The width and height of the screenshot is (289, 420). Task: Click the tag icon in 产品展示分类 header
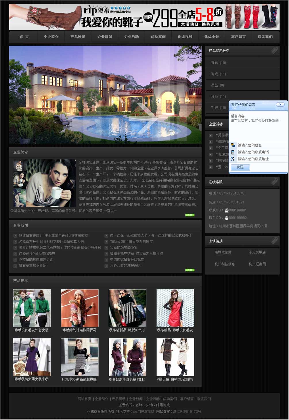tap(274, 50)
